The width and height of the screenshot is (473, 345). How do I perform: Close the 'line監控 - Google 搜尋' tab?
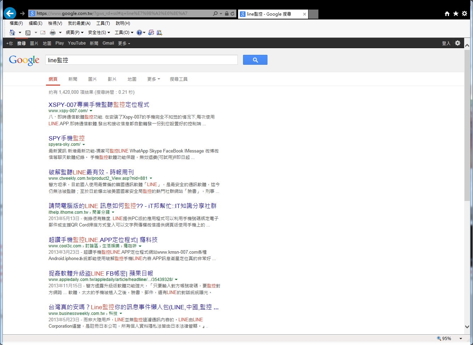pyautogui.click(x=305, y=14)
